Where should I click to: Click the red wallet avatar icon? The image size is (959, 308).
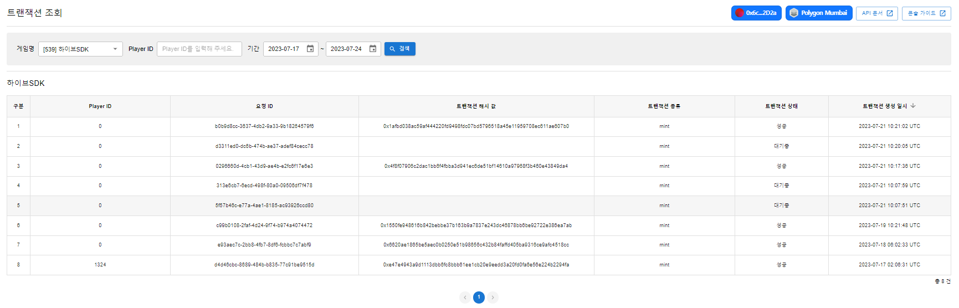[740, 13]
